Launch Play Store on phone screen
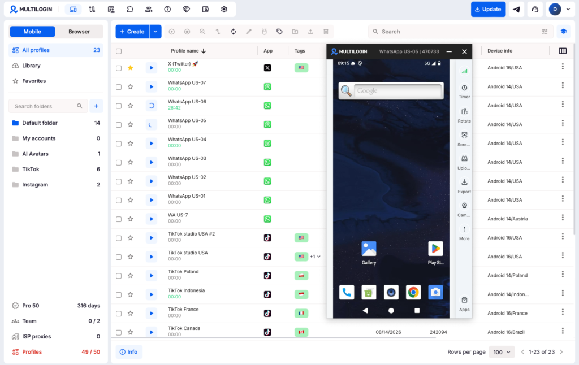Viewport: 579px width, 365px height. click(435, 253)
